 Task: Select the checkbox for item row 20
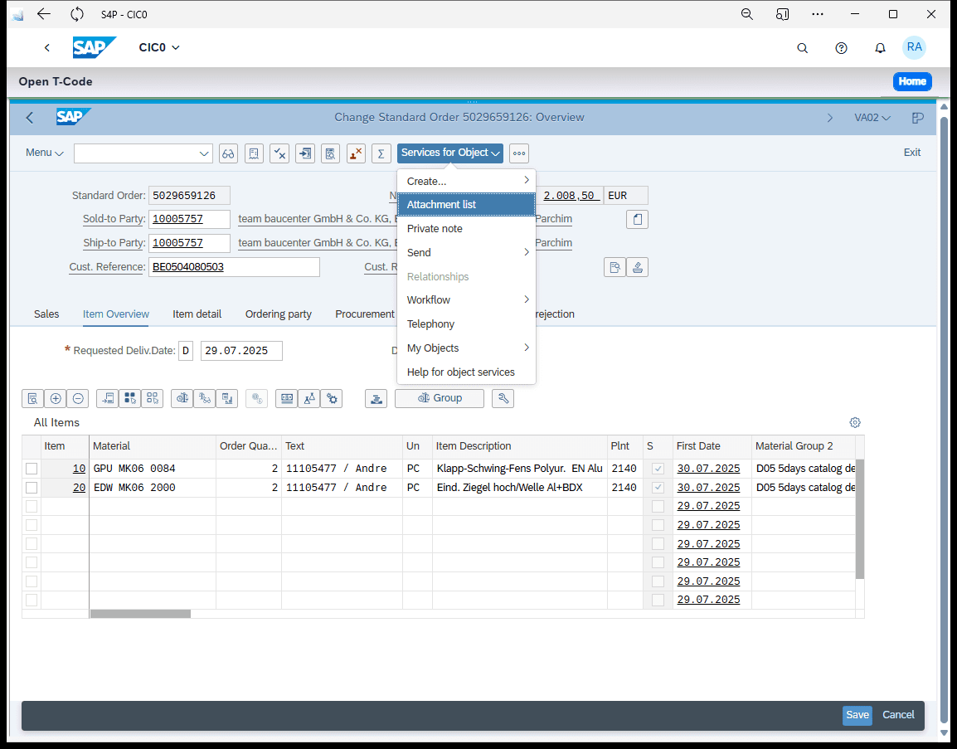pyautogui.click(x=32, y=488)
